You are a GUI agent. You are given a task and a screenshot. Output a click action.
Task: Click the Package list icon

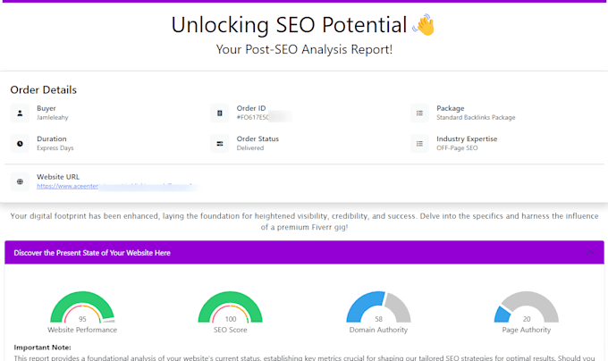point(419,113)
